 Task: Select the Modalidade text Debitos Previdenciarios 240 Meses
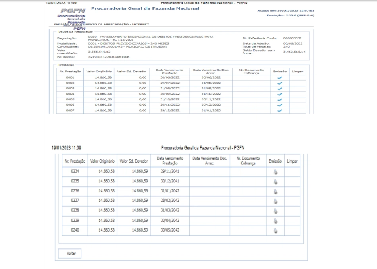[129, 43]
